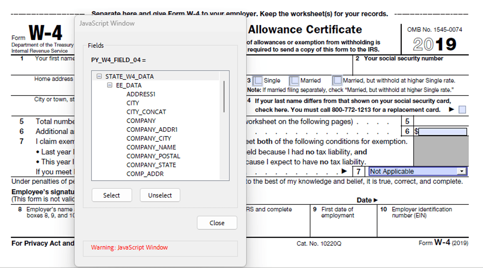Select the CITY field in the tree
This screenshot has width=483, height=268.
click(133, 103)
